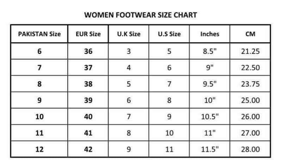The width and height of the screenshot is (281, 160).
Task: Click the 21.25 centimeter cell
Action: tap(250, 51)
